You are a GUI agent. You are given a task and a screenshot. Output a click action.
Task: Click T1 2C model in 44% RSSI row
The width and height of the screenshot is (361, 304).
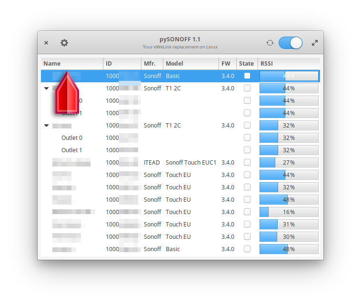point(173,88)
